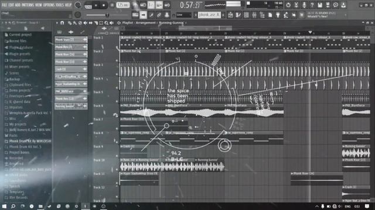Screen dimensions: 375x210
Task: Open the VIEW menu
Action: [x=38, y=5]
